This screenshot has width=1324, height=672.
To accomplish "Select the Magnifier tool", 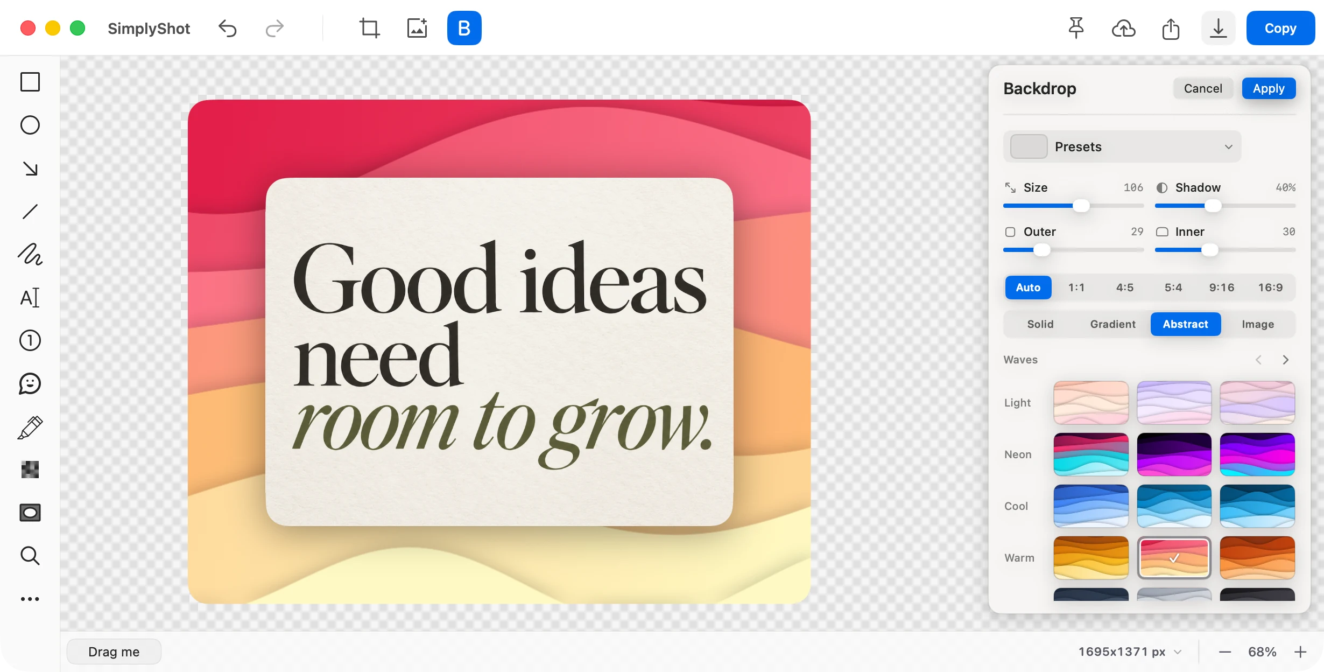I will point(30,556).
